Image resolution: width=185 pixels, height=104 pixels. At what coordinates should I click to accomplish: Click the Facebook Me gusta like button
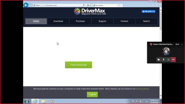pyautogui.click(x=148, y=12)
